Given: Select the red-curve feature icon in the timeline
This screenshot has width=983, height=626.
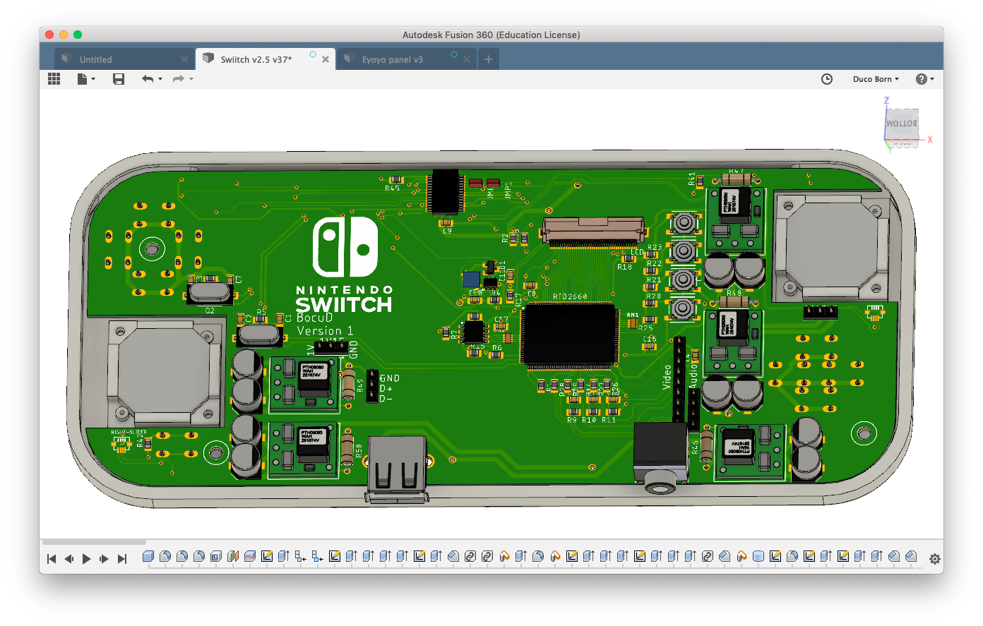Looking at the screenshot, I should click(x=250, y=556).
